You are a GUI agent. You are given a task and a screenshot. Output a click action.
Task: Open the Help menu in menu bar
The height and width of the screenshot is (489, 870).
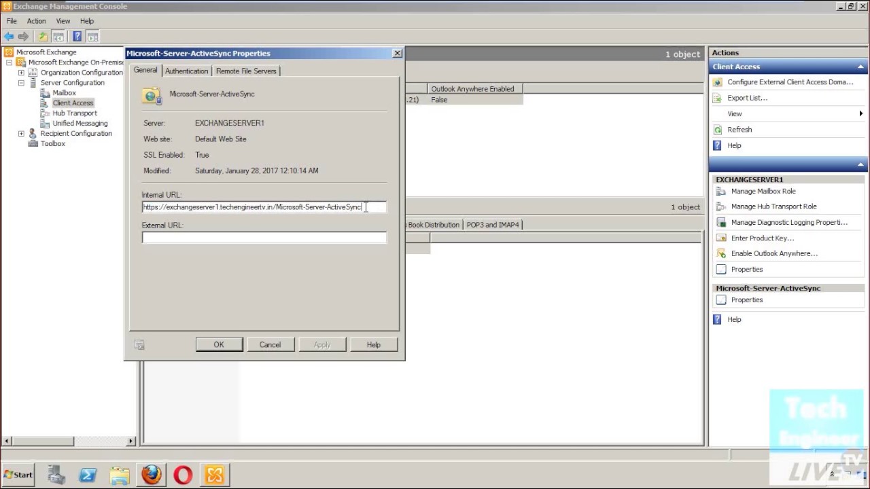click(87, 21)
